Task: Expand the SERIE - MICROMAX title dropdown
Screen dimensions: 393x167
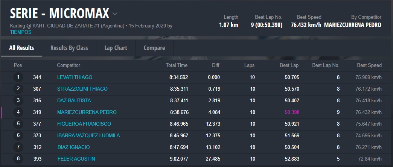Action: (x=115, y=14)
